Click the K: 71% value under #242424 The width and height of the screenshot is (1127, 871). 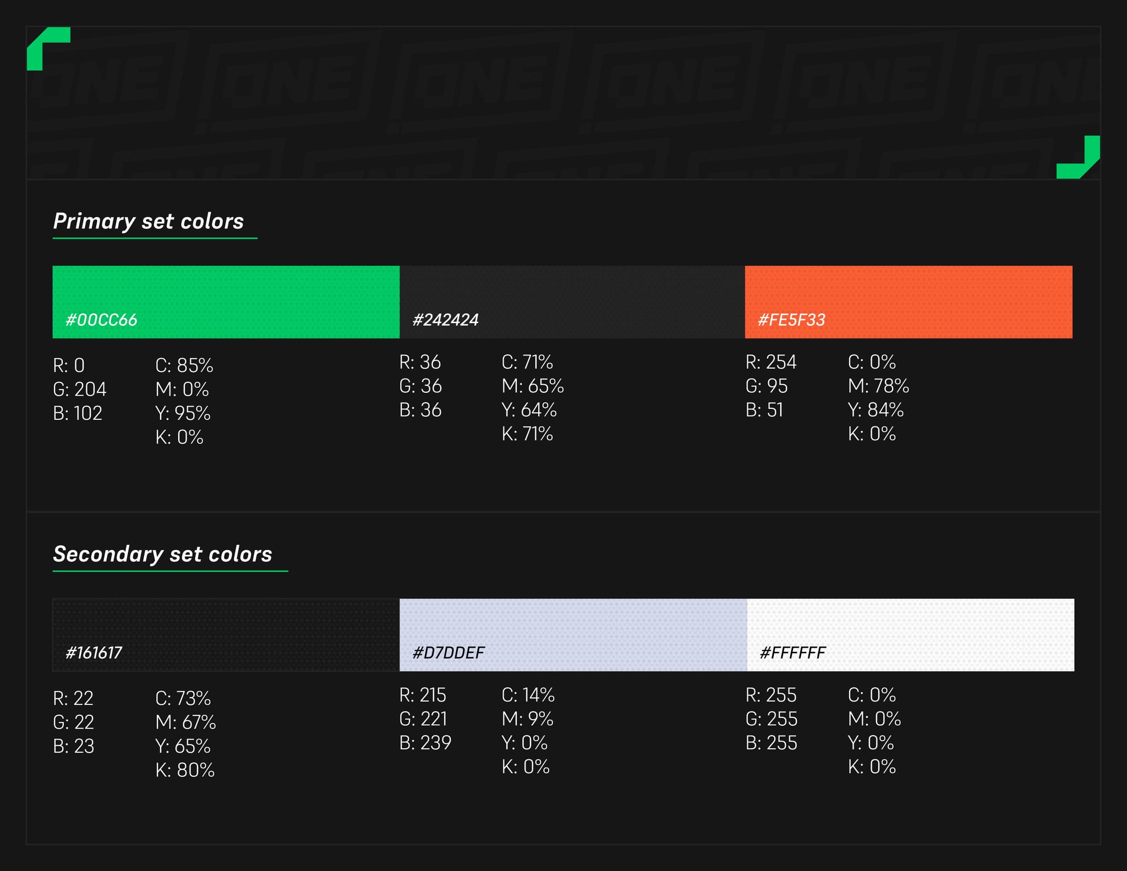(527, 434)
